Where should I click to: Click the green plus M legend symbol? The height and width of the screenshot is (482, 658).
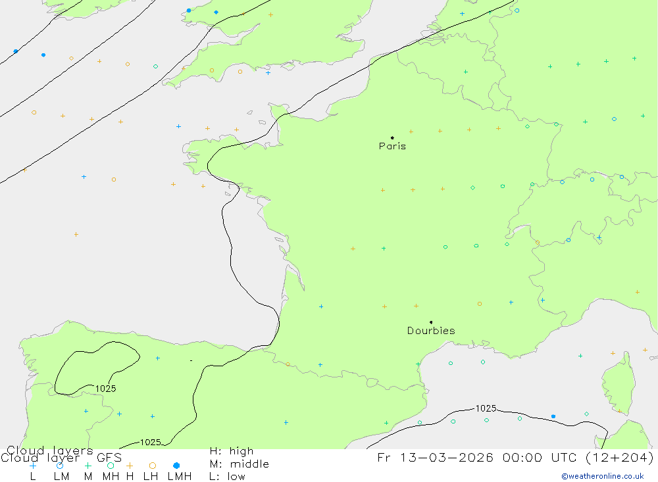coord(88,466)
